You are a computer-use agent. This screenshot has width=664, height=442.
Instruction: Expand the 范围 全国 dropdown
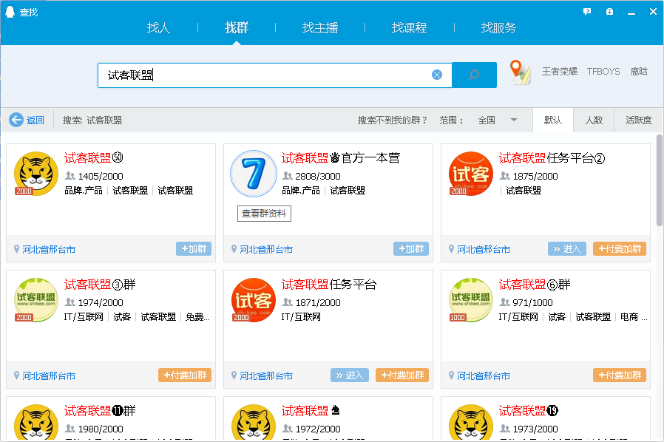pos(513,120)
